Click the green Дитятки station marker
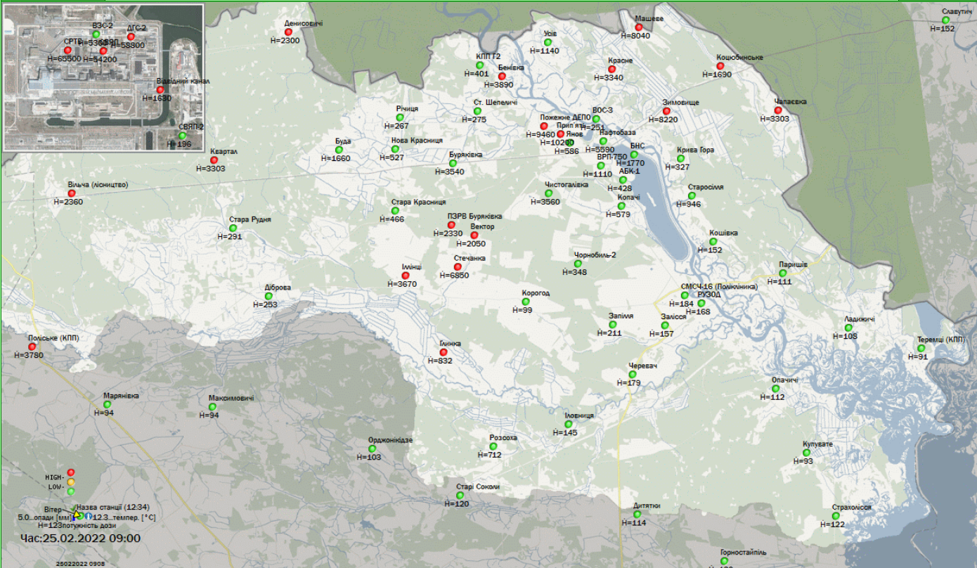 pyautogui.click(x=638, y=515)
